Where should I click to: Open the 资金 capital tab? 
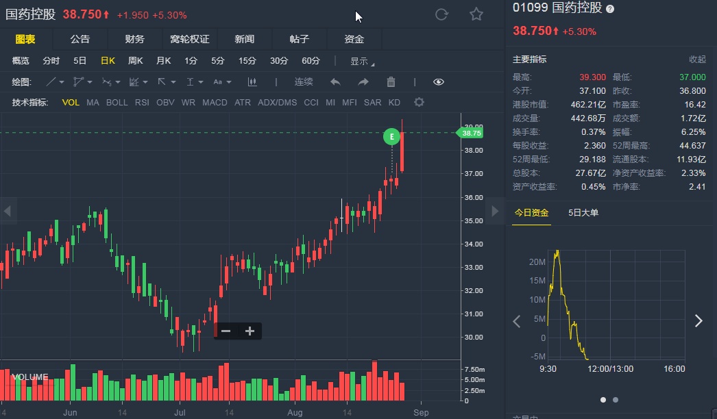(354, 39)
